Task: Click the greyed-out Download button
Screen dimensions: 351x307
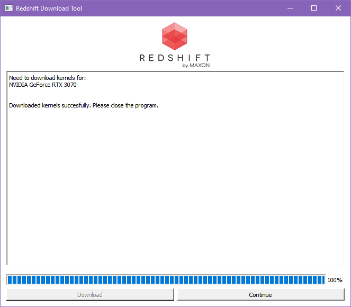Action: [90, 295]
